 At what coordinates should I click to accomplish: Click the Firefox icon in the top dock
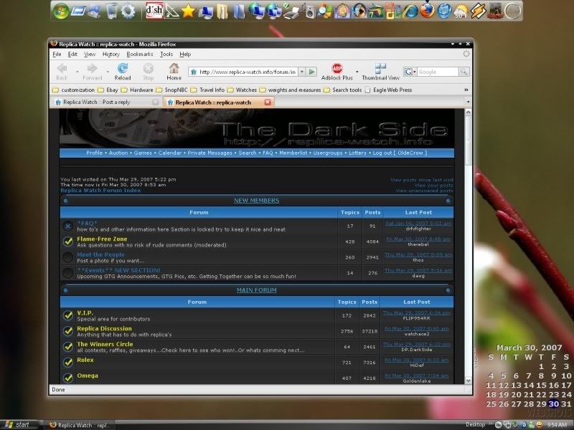[427, 11]
